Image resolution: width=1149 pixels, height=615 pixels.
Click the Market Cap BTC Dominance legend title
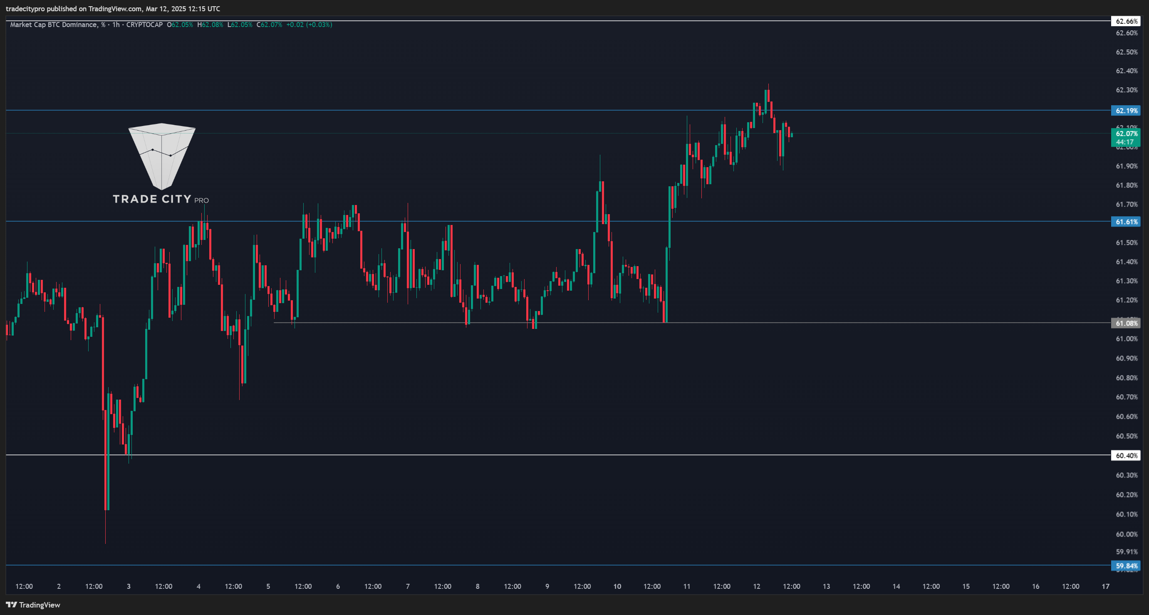coord(57,25)
